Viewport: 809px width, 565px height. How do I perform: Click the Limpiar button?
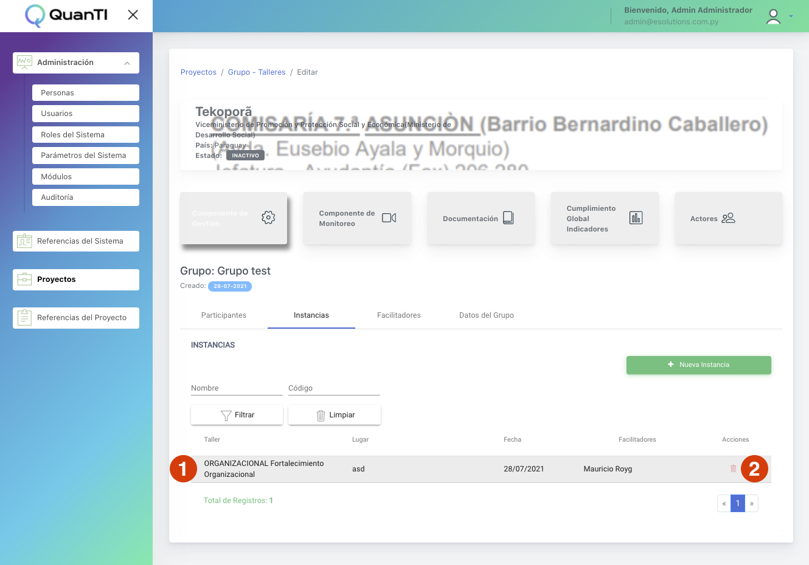tap(335, 415)
